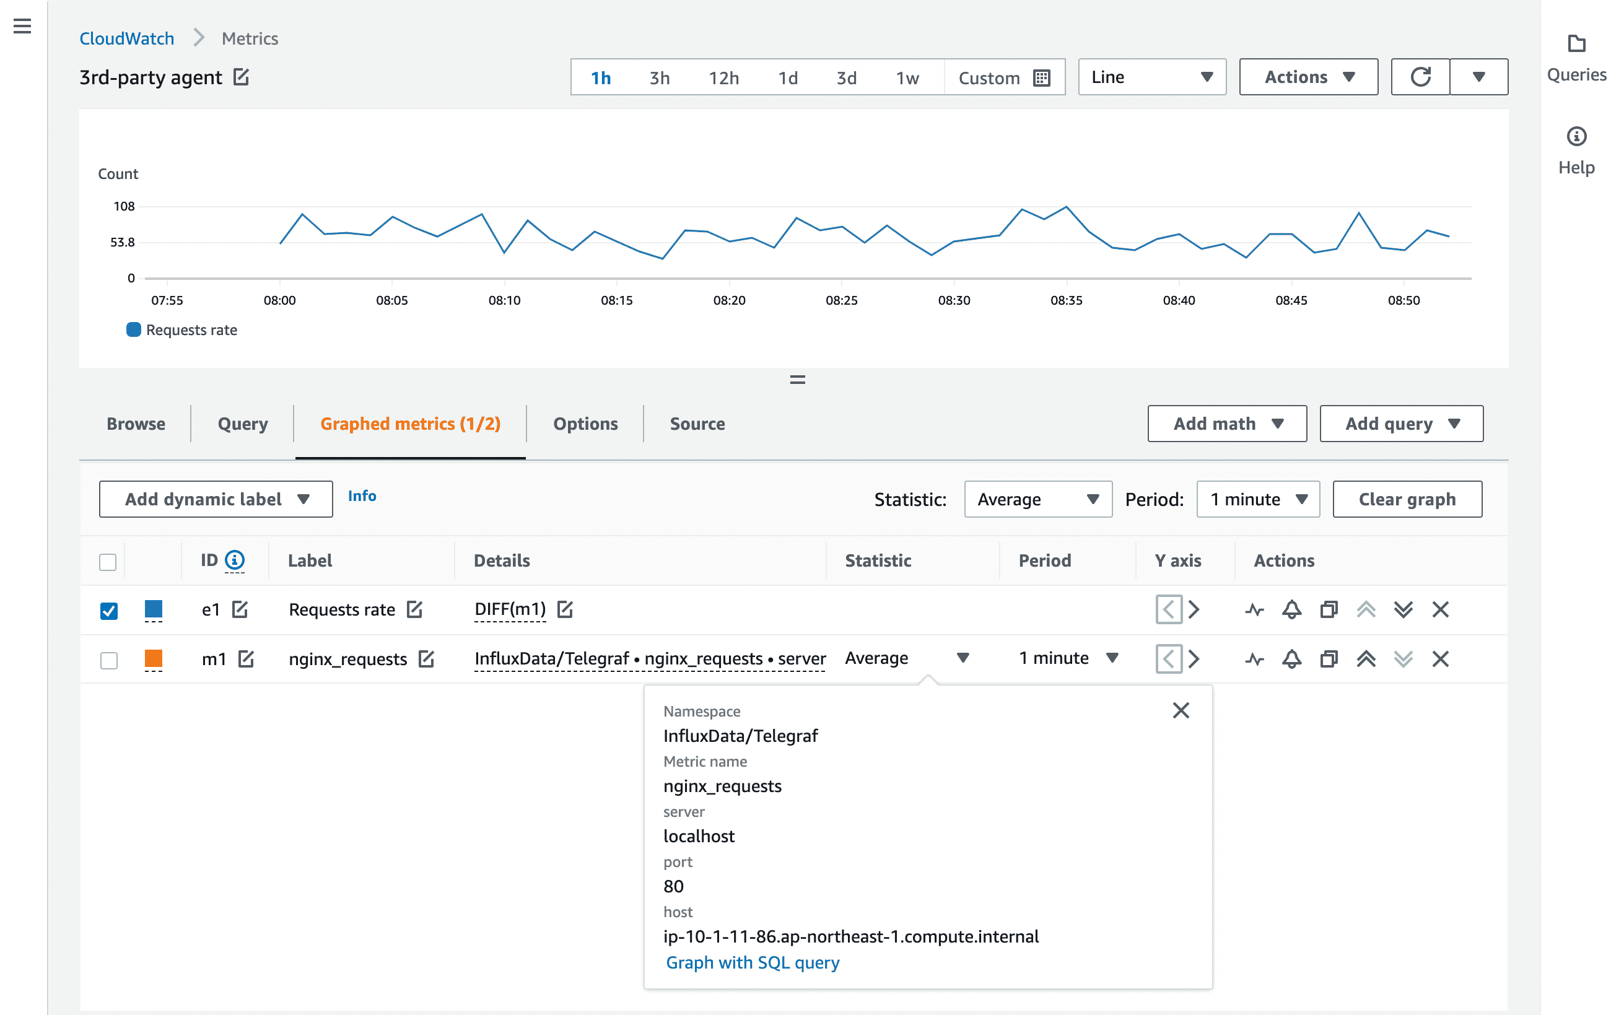Open the Add math dropdown
Viewport: 1611px width, 1015px height.
tap(1227, 424)
